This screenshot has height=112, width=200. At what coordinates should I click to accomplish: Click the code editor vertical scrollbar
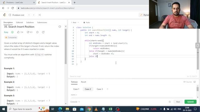click(198, 49)
